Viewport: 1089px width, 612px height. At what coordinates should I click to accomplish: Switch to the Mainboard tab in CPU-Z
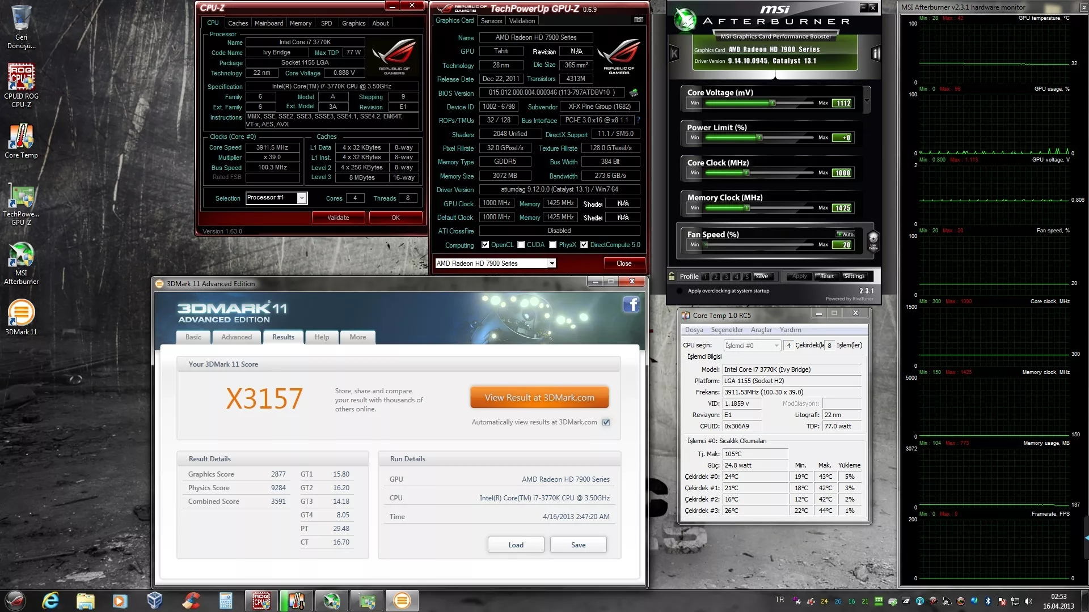pos(268,23)
